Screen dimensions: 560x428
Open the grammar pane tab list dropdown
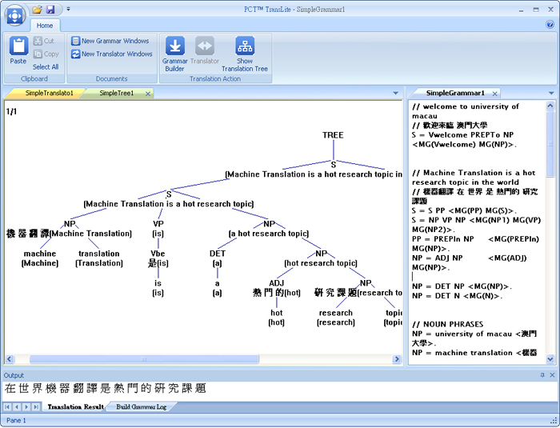(551, 94)
